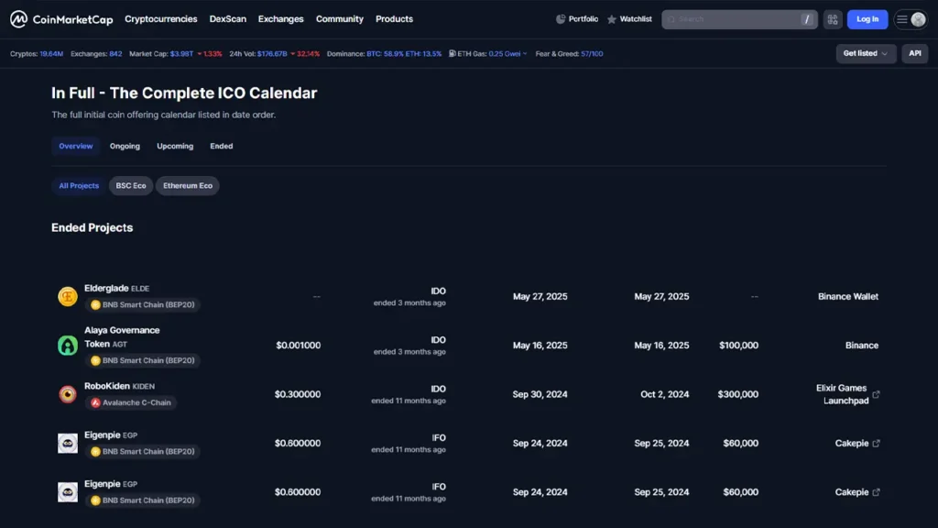The width and height of the screenshot is (938, 528).
Task: Click the grid icon beside Log In
Action: [832, 19]
